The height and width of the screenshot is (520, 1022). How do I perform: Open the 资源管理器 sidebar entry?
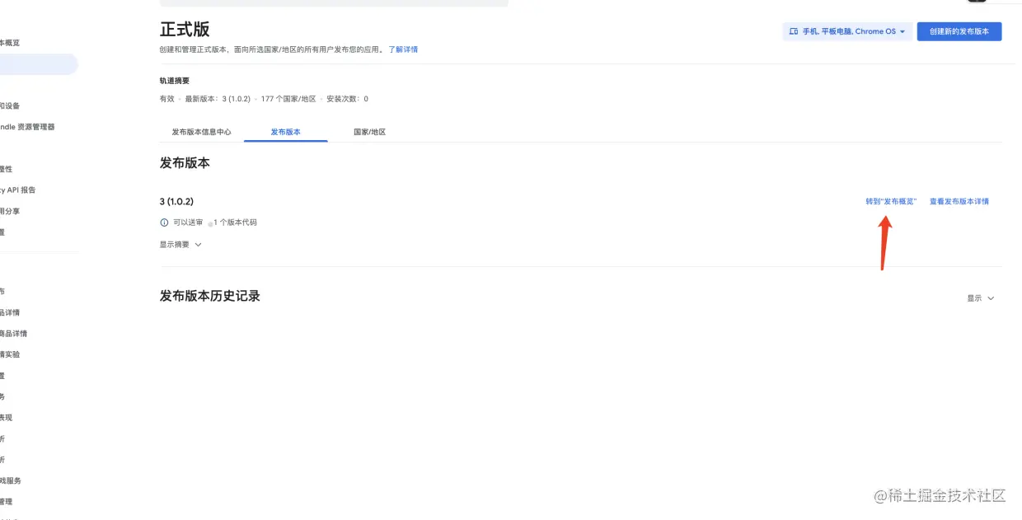click(27, 127)
